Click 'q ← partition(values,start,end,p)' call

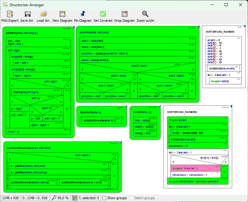59,172
